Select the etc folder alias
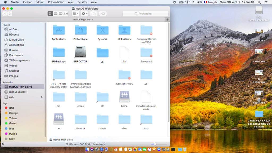 pos(102,97)
